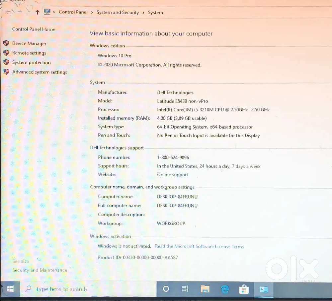Click the Up arrow navigation button
332x301 pixels.
click(x=37, y=12)
